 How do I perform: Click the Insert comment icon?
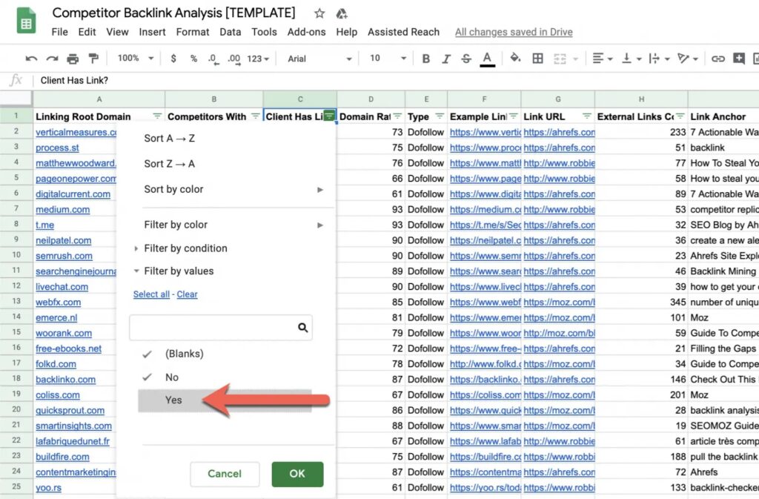tap(739, 59)
